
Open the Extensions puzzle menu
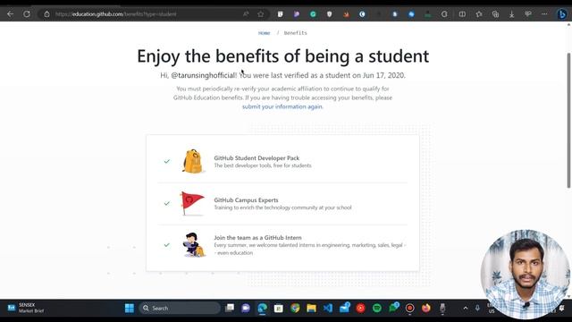[444, 14]
